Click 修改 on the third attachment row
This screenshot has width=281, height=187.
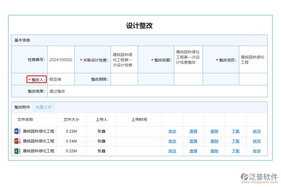point(172,151)
